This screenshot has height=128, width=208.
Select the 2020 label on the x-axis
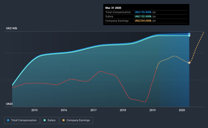click(x=182, y=110)
